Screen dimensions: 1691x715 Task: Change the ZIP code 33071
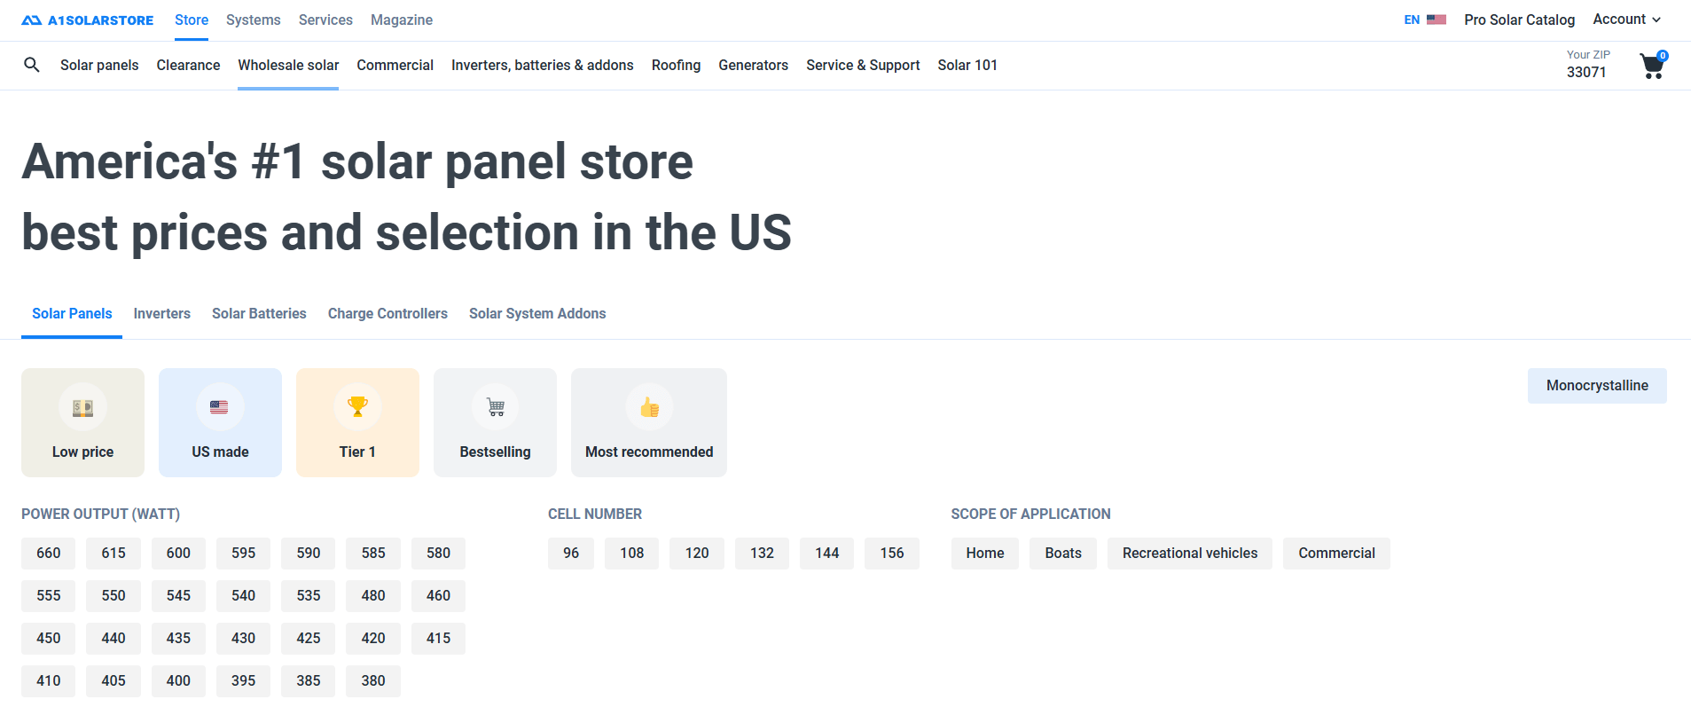1586,72
